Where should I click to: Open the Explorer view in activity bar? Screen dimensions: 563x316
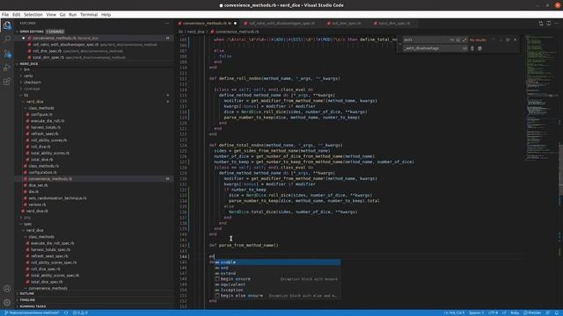pyautogui.click(x=7, y=25)
